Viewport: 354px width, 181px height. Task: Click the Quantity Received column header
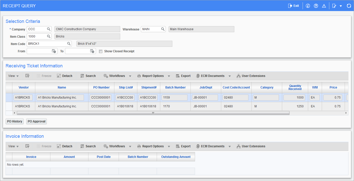(x=295, y=87)
